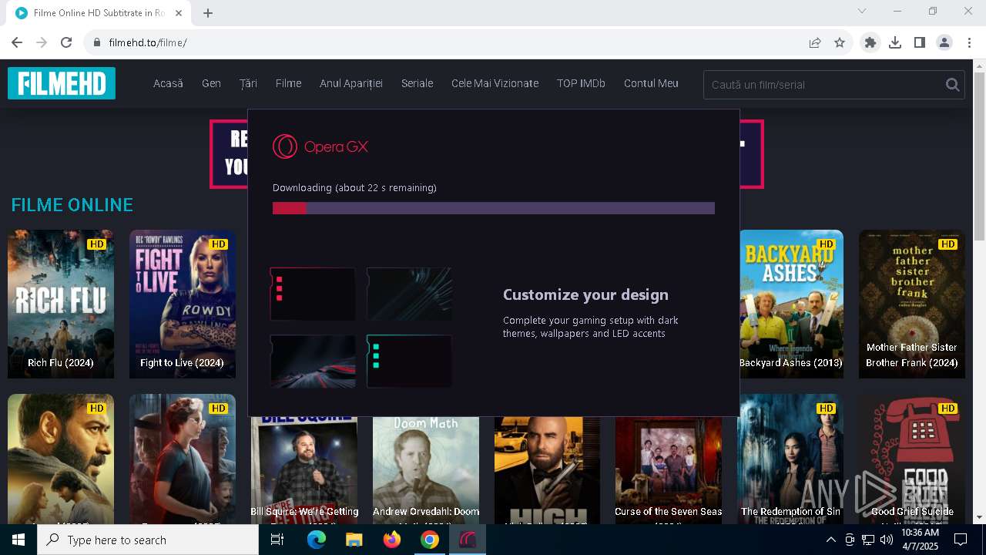Close the Filme Online HD tab
The height and width of the screenshot is (555, 986).
(x=179, y=13)
